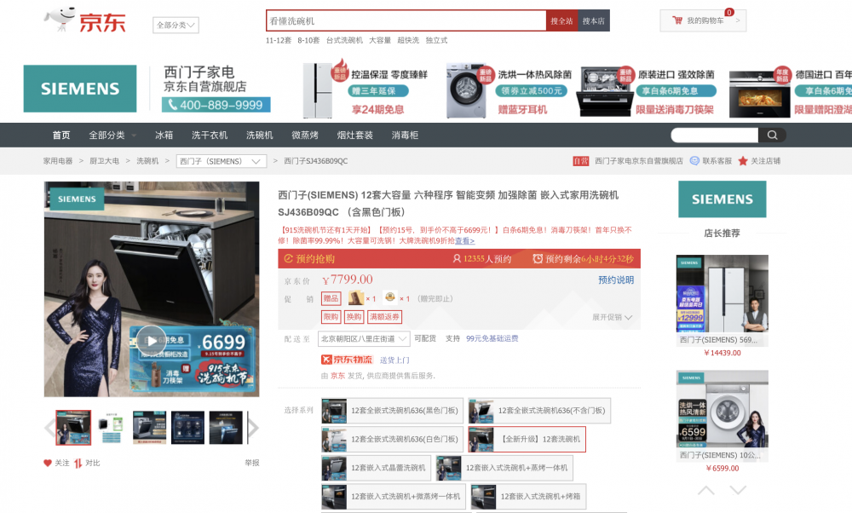The height and width of the screenshot is (513, 852).
Task: Move recommended products down with the arrow
Action: pos(738,490)
